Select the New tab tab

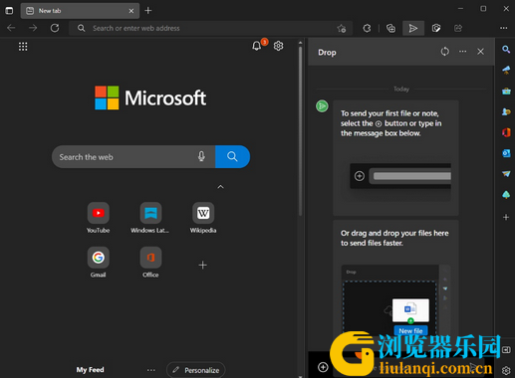coord(80,11)
